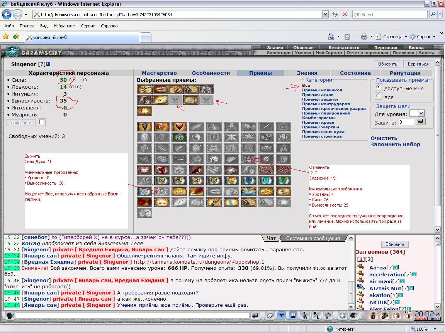Click the Запомнить набор link
Screen dimensions: 445x333
pyautogui.click(x=395, y=145)
